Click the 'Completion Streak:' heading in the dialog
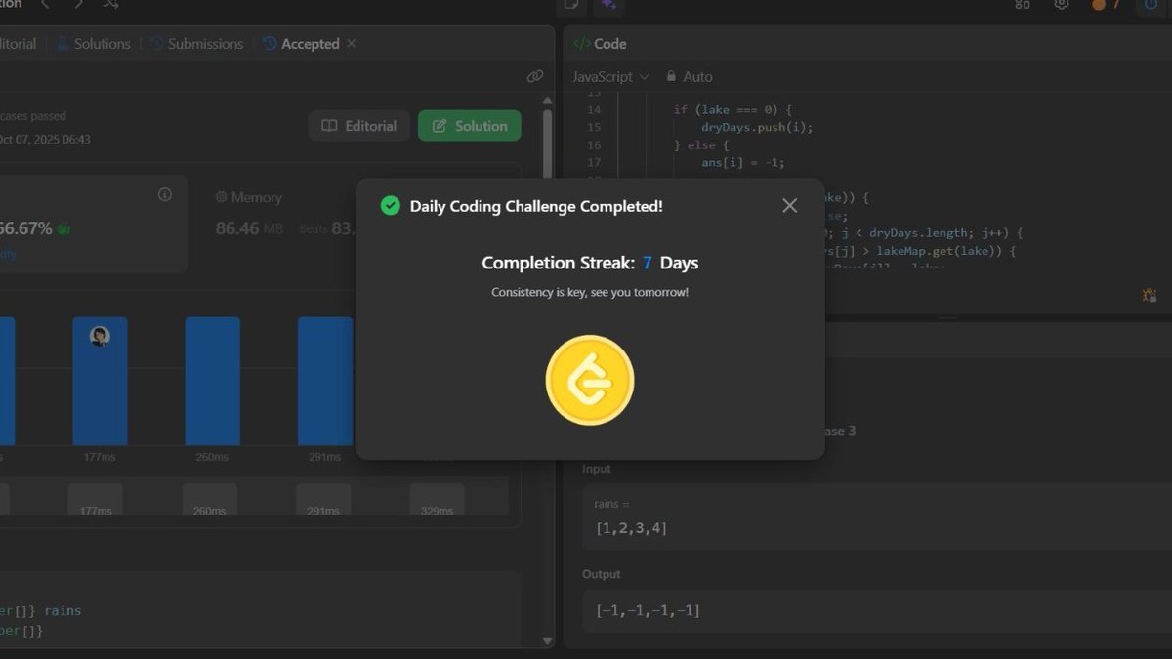1172x659 pixels. pyautogui.click(x=558, y=263)
